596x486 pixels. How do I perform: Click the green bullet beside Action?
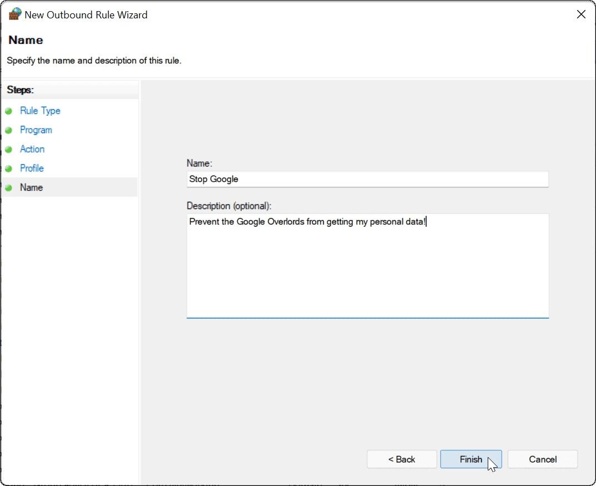coord(8,150)
